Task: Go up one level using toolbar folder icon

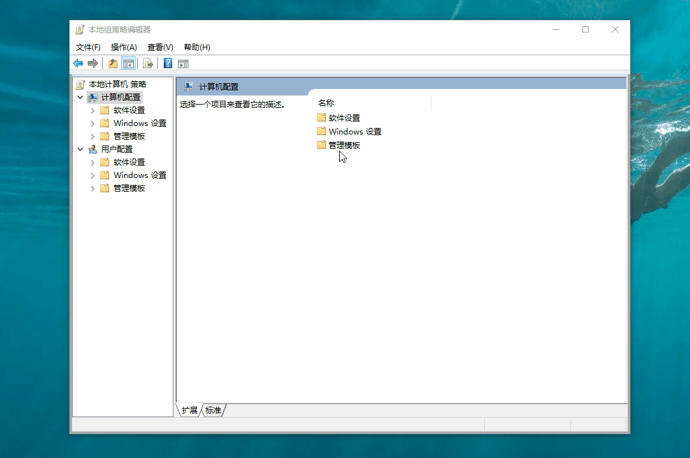Action: (113, 63)
